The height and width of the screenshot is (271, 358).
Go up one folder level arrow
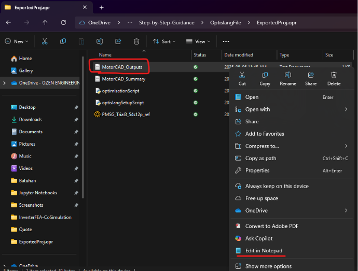click(x=45, y=23)
